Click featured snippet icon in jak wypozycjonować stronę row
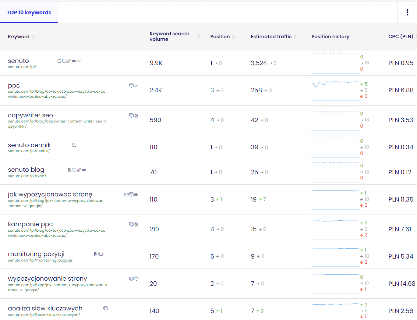The width and height of the screenshot is (417, 320). click(x=126, y=195)
